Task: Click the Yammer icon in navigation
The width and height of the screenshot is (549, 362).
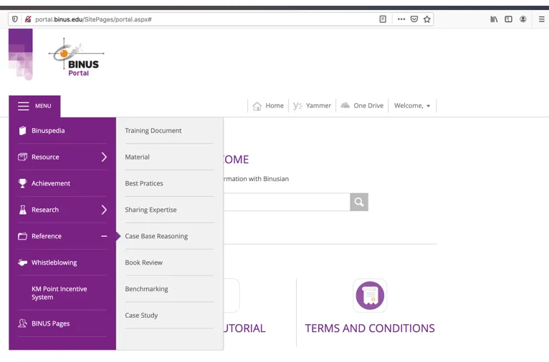Action: (x=297, y=106)
